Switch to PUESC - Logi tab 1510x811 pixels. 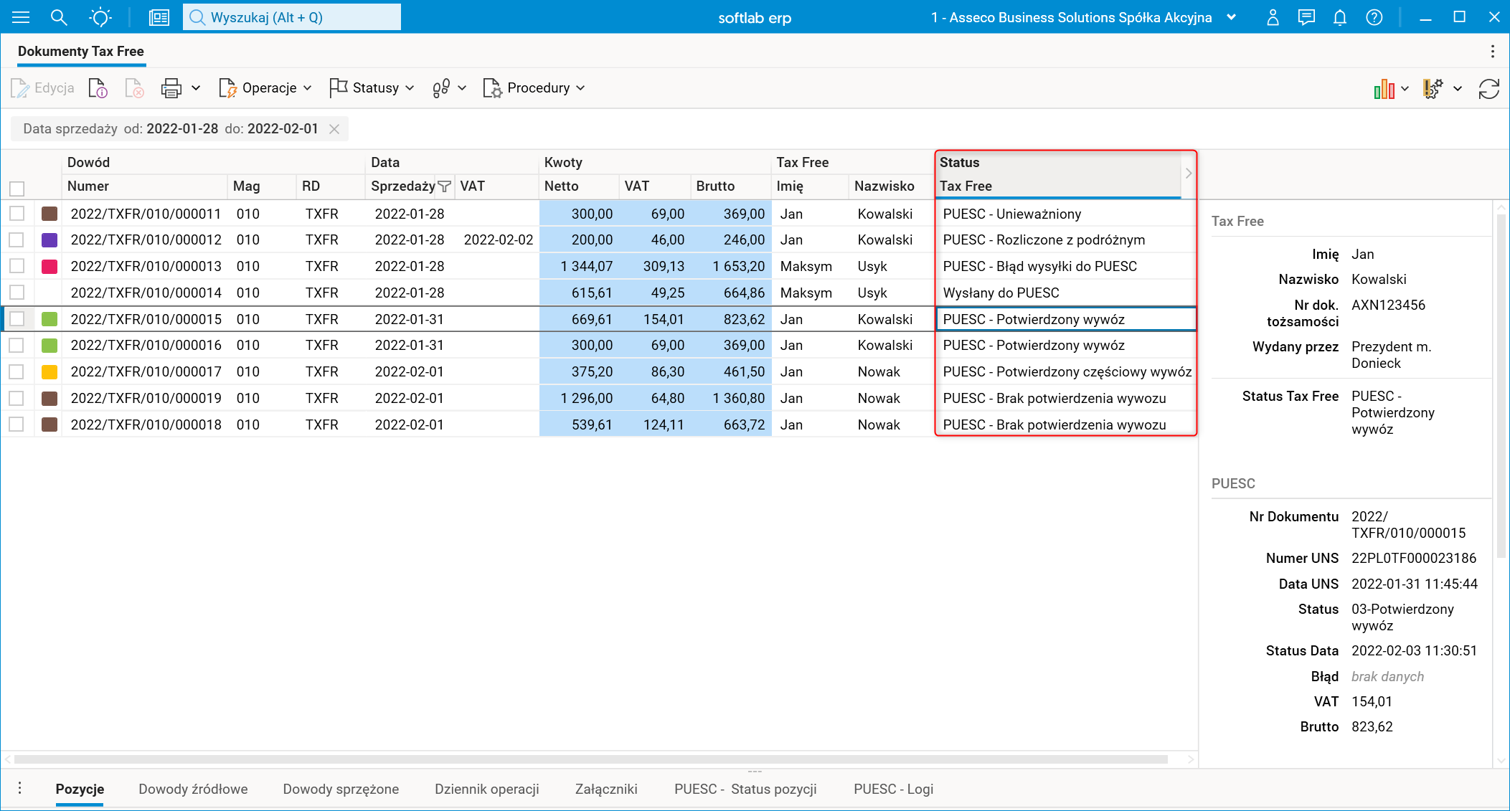click(x=893, y=789)
